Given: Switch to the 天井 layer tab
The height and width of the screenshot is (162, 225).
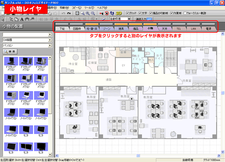Looking at the screenshot, I should tap(164, 29).
